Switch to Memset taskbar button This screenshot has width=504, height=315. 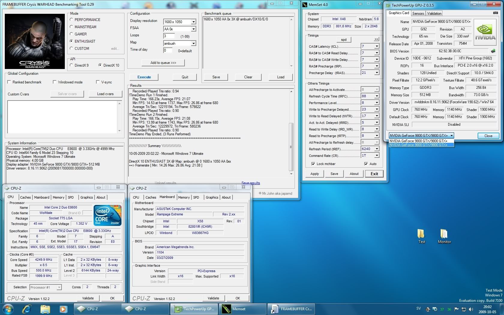point(242,309)
